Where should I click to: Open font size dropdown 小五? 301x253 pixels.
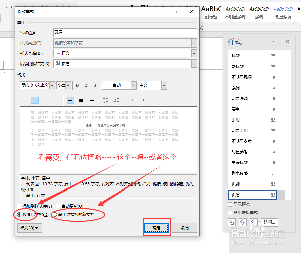click(69, 85)
